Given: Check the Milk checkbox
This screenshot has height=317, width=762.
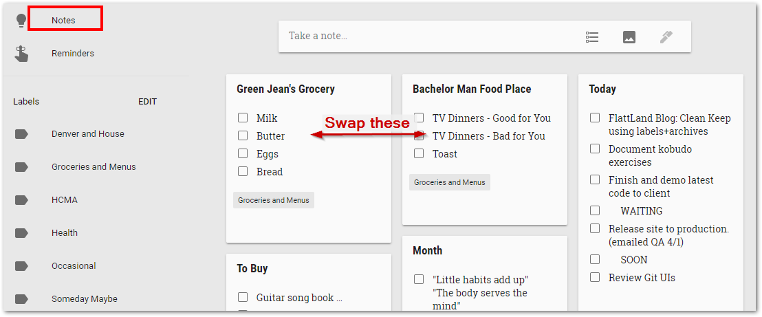Looking at the screenshot, I should point(243,118).
